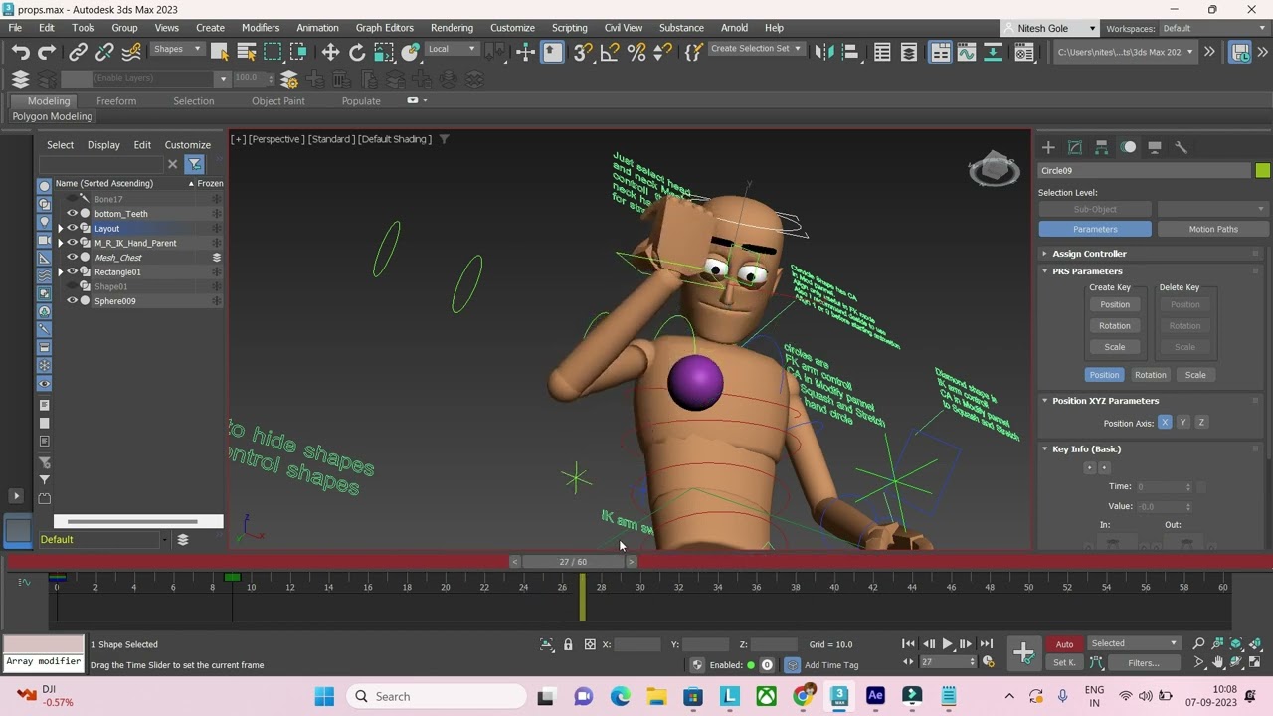Activate the Select and Scale tool
The image size is (1273, 716).
pyautogui.click(x=384, y=52)
